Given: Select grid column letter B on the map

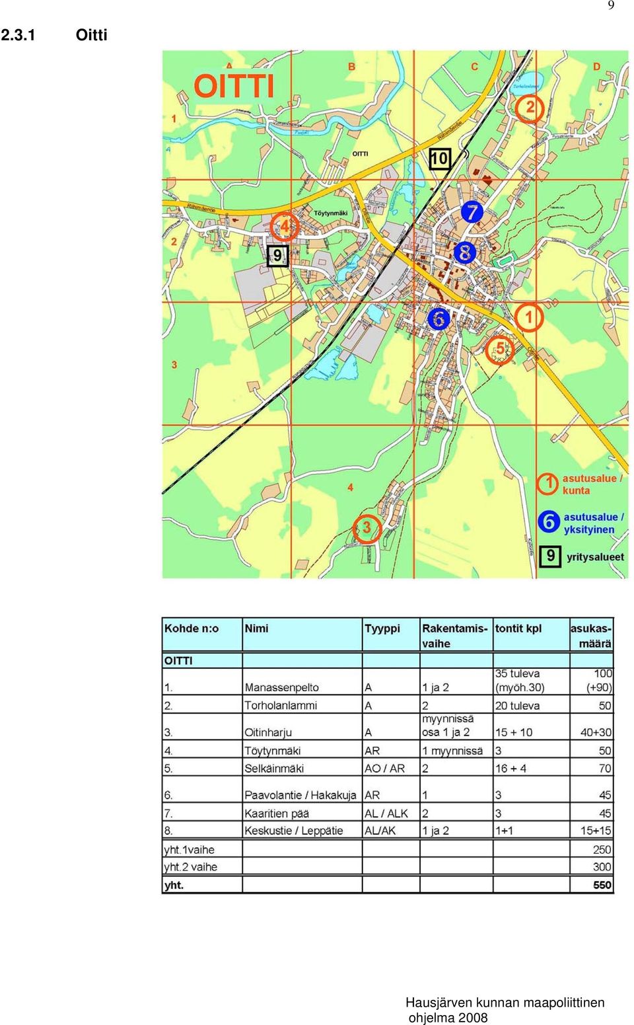Looking at the screenshot, I should coord(351,67).
